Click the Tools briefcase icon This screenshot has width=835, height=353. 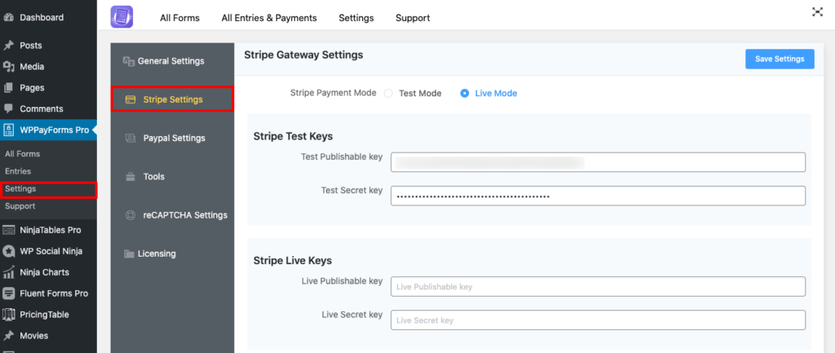(130, 177)
